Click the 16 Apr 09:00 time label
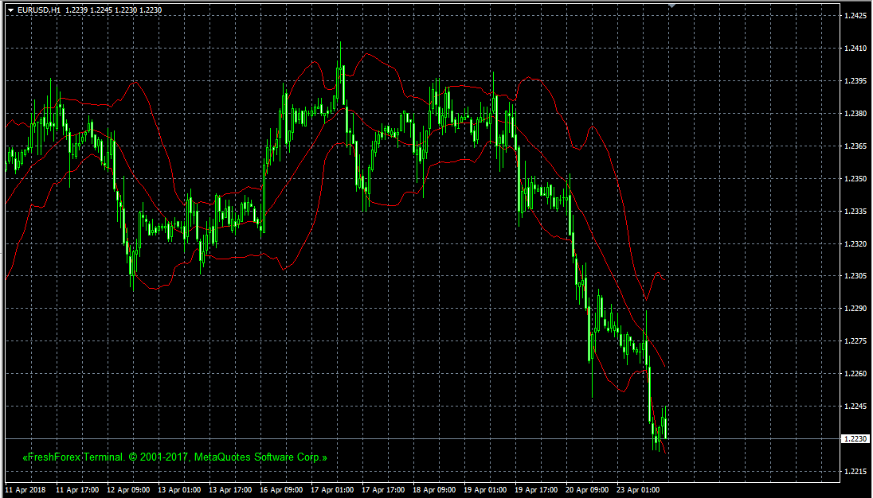 [282, 490]
